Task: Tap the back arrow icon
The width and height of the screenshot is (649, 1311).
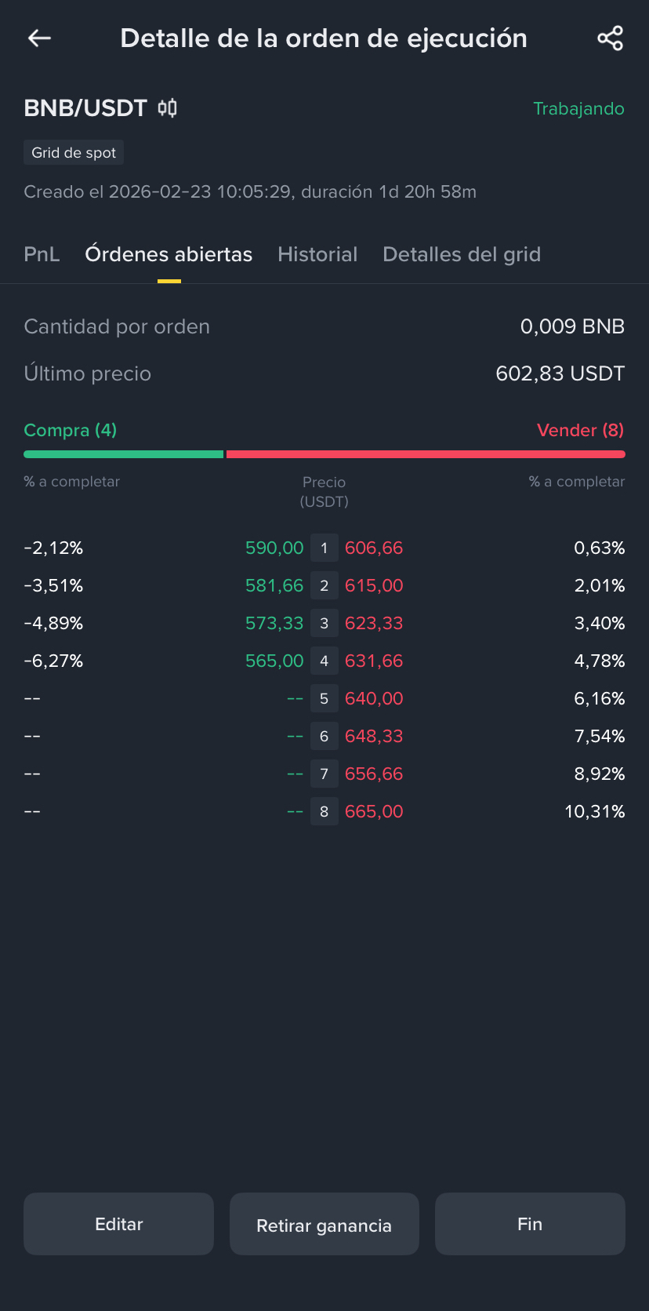Action: coord(39,38)
